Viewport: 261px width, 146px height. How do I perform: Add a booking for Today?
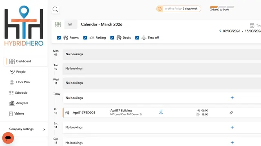[232, 98]
